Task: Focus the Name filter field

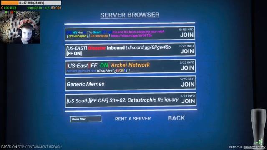Action: pos(86,119)
